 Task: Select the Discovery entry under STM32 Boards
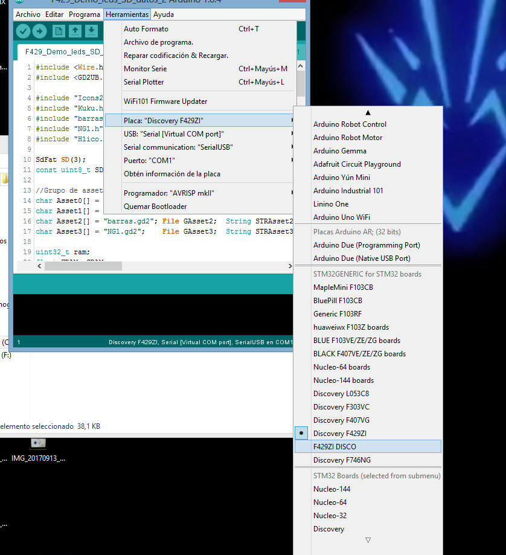pyautogui.click(x=368, y=529)
